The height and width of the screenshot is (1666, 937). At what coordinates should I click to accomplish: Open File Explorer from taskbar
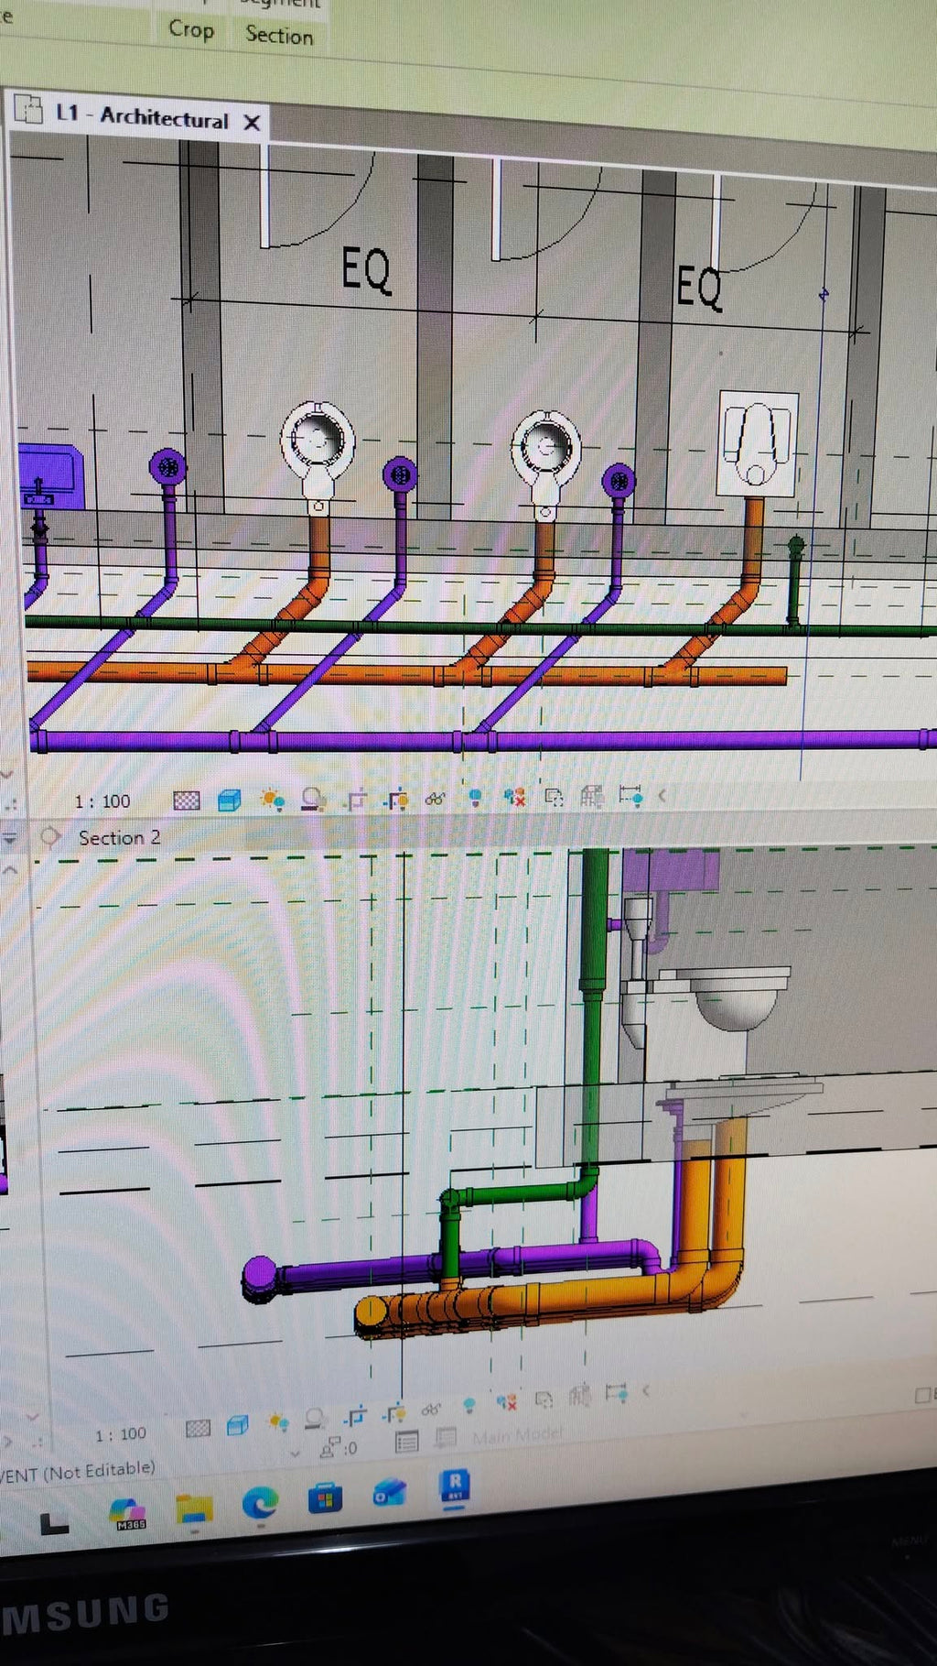(x=194, y=1508)
